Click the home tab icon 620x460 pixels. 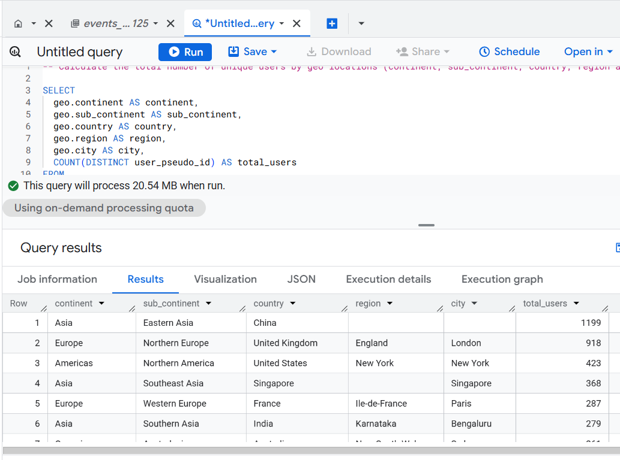[x=18, y=23]
